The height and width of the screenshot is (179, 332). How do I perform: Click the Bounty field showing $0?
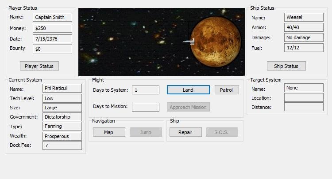pyautogui.click(x=52, y=49)
